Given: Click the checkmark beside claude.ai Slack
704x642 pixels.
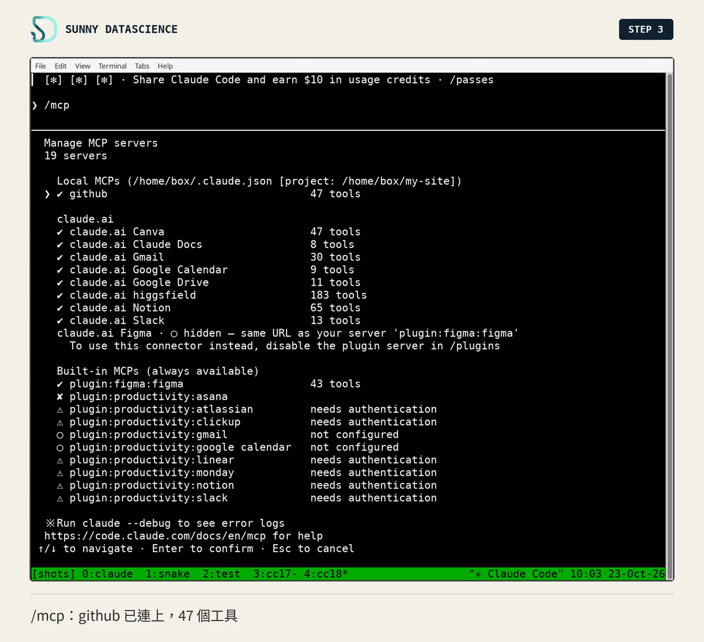Looking at the screenshot, I should (x=60, y=321).
